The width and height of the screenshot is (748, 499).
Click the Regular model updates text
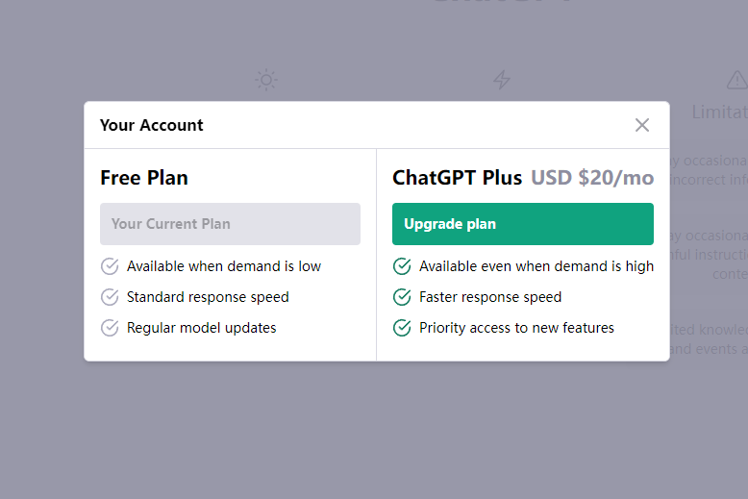tap(201, 328)
